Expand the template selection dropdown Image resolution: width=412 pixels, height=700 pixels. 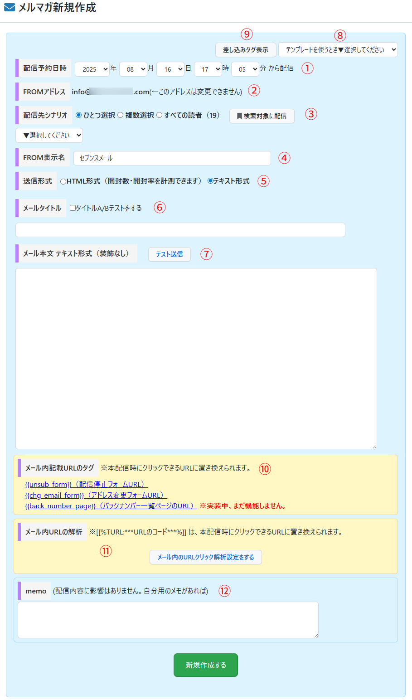[338, 49]
